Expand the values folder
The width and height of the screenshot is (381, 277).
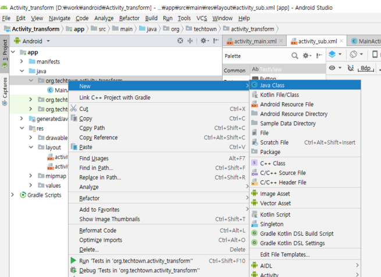pos(31,185)
